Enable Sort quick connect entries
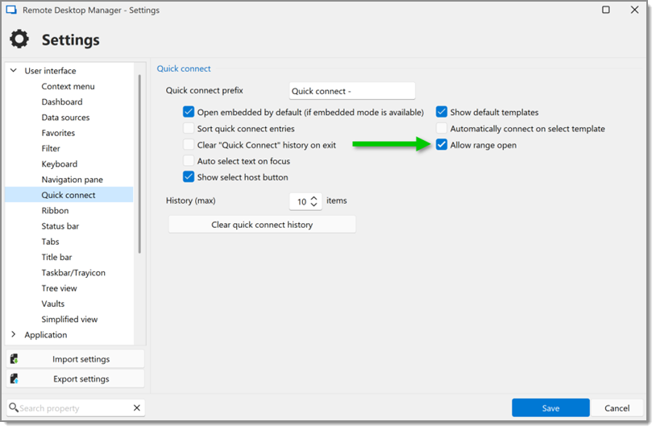The width and height of the screenshot is (656, 430). [x=189, y=129]
